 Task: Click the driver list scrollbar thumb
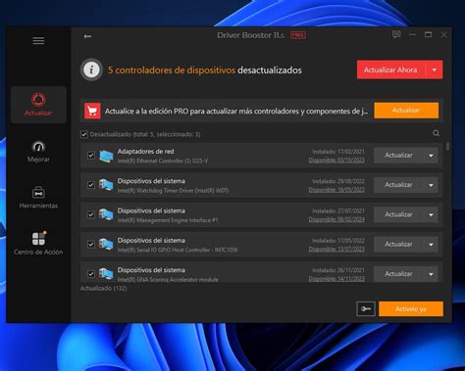click(447, 147)
